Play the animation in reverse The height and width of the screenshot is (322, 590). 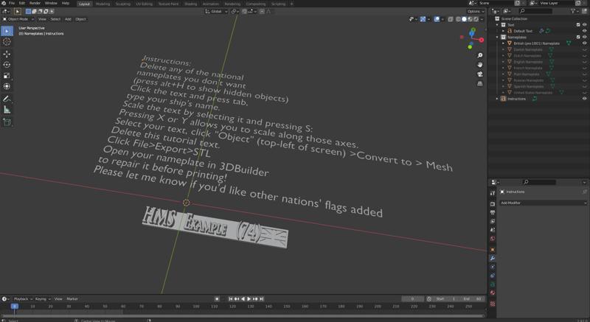click(243, 298)
